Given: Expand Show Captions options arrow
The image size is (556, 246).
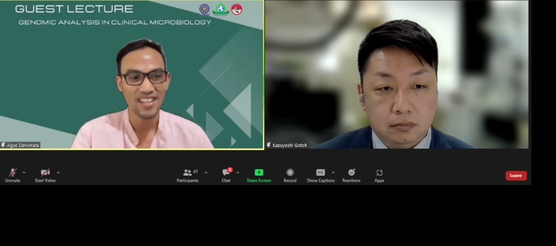Looking at the screenshot, I should (x=333, y=173).
